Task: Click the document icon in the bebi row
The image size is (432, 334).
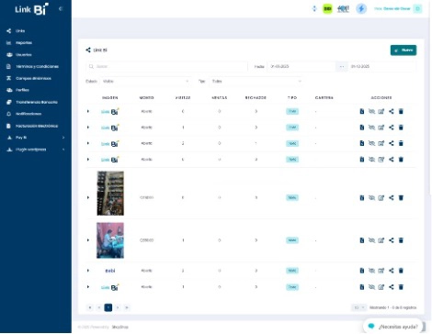Action: point(362,271)
